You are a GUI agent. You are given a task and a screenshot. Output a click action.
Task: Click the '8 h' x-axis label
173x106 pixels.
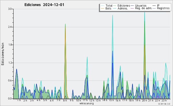pyautogui.click(x=65, y=101)
